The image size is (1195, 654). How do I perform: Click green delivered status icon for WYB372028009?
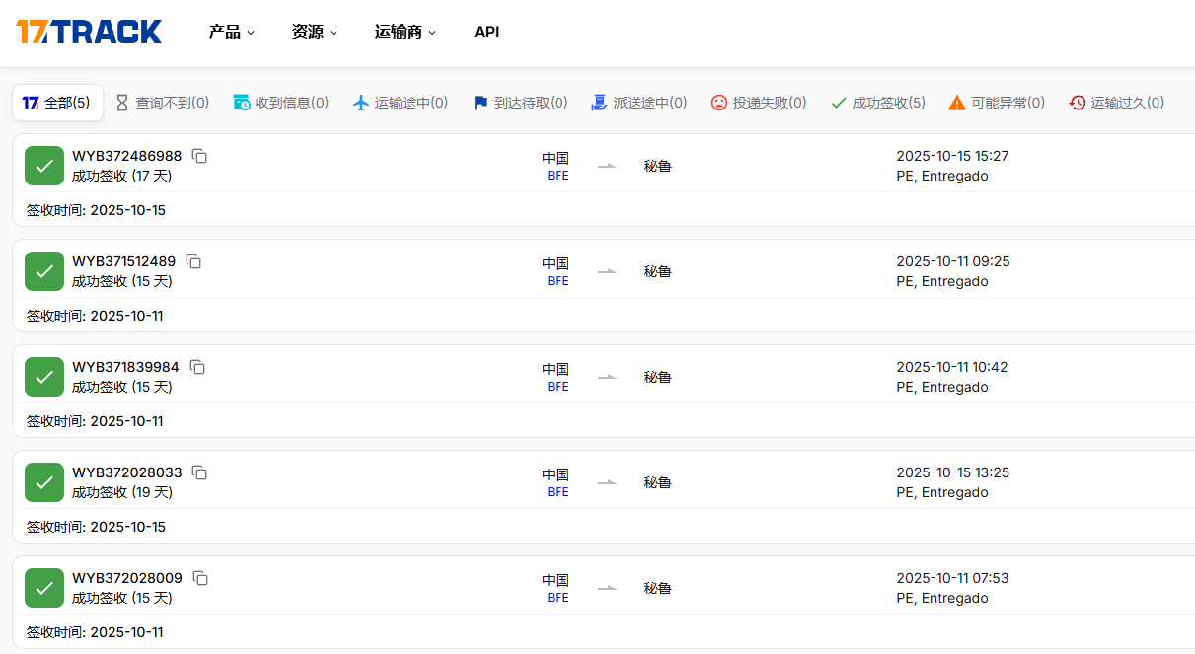tap(44, 588)
